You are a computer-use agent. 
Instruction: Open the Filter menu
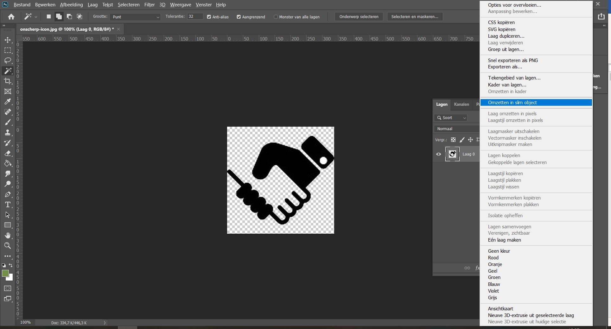click(x=150, y=5)
